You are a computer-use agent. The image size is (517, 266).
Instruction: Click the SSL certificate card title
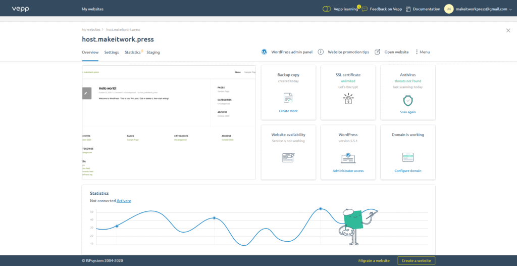[348, 75]
